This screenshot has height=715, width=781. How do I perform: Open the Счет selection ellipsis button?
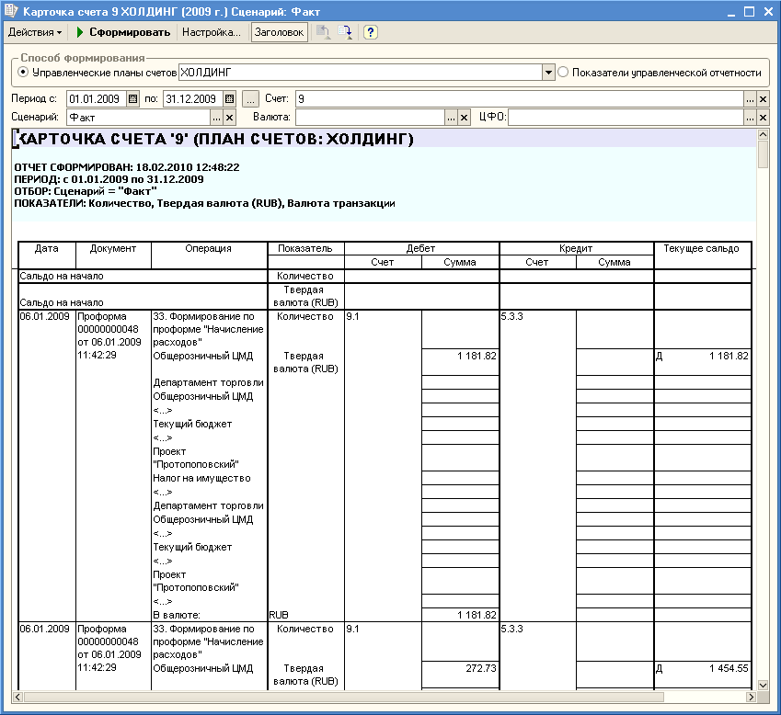click(x=750, y=98)
